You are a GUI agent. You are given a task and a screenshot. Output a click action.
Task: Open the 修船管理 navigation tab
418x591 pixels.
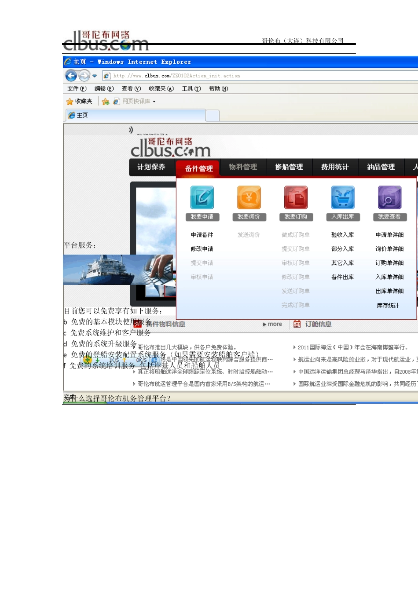(289, 167)
